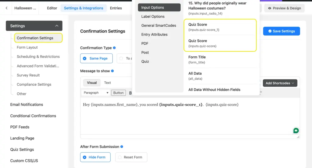This screenshot has width=312, height=168.
Task: Select Quiz in shortcode menu
Action: 145,61
